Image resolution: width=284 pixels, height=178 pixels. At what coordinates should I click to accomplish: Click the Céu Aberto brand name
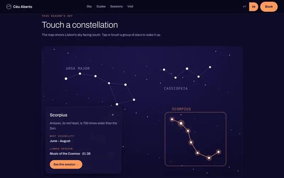point(23,7)
